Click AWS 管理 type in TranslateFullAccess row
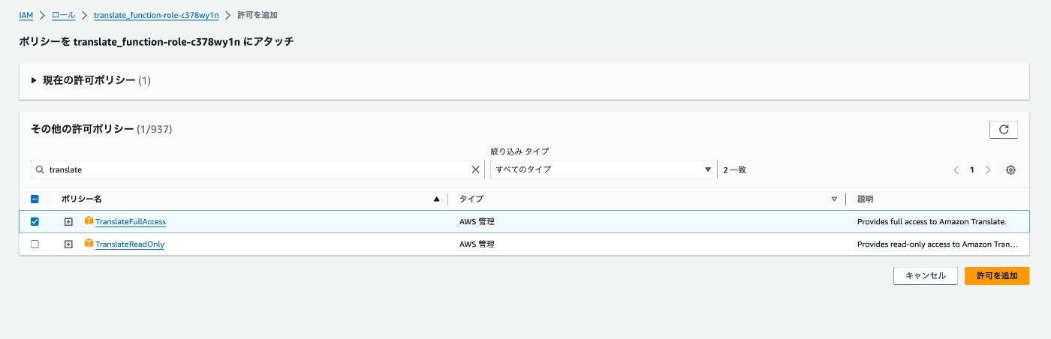Screen dimensions: 1051x339 [x=477, y=222]
